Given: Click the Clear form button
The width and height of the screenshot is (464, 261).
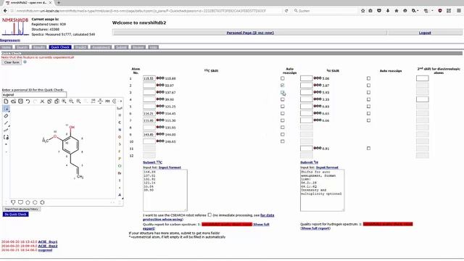Looking at the screenshot, I should [12, 62].
